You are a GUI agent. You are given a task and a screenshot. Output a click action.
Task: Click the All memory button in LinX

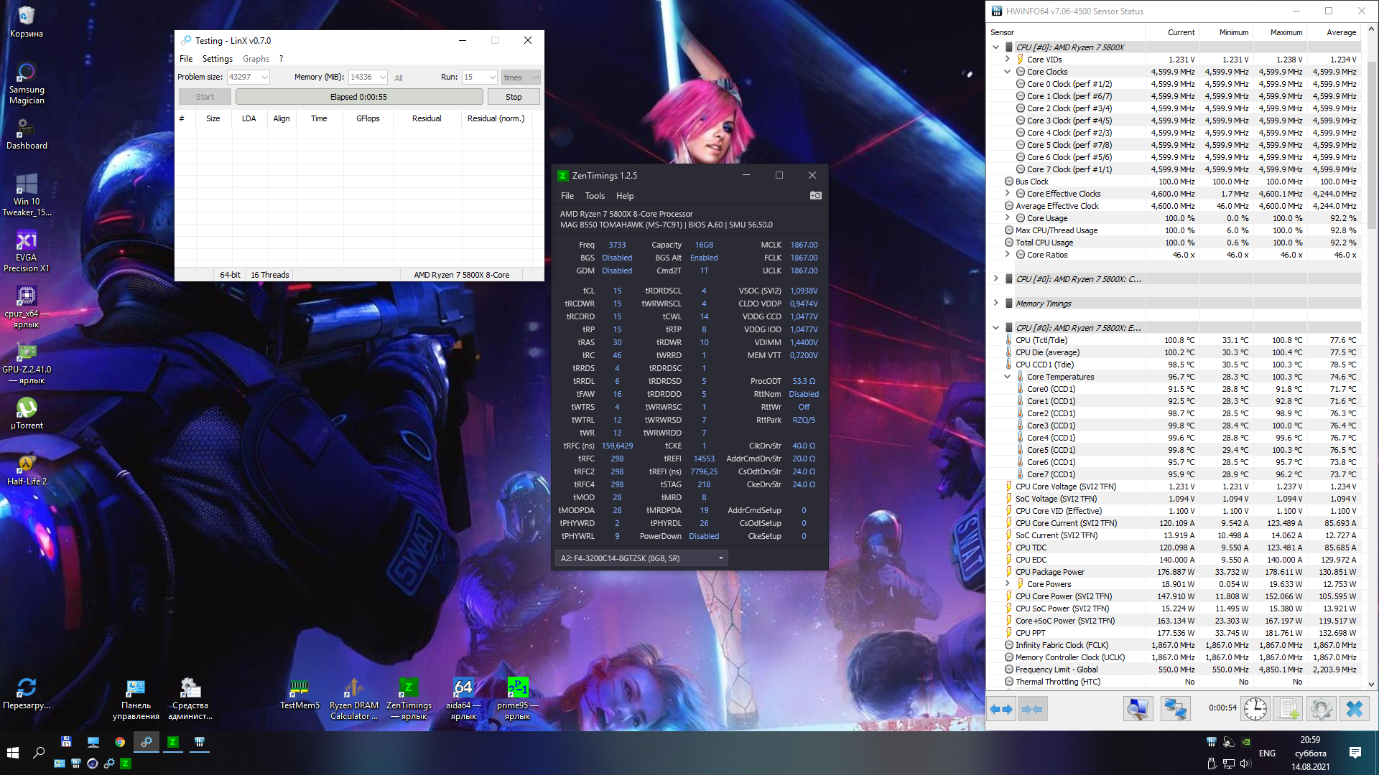[399, 78]
